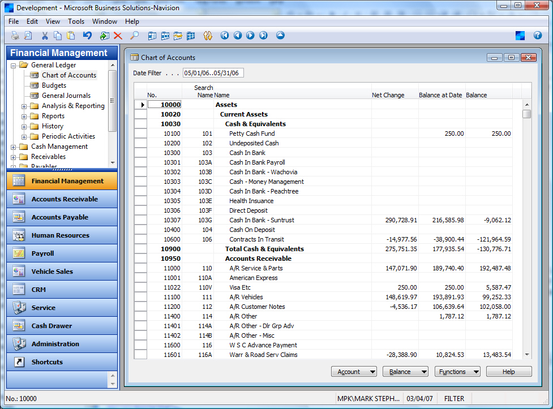Open the View menu
553x409 pixels.
[53, 21]
